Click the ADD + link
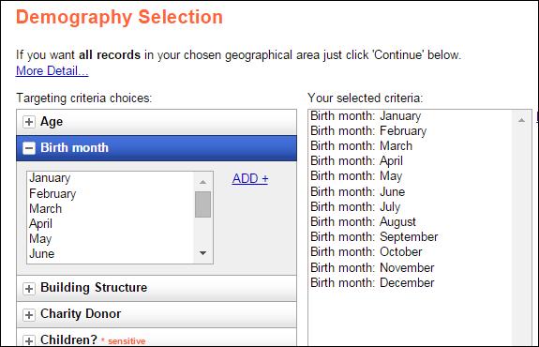Screen dimensions: 539x347 pos(250,178)
